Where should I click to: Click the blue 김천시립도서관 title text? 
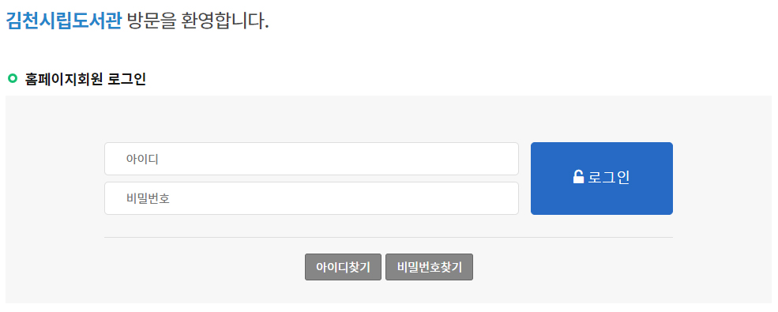click(x=63, y=21)
